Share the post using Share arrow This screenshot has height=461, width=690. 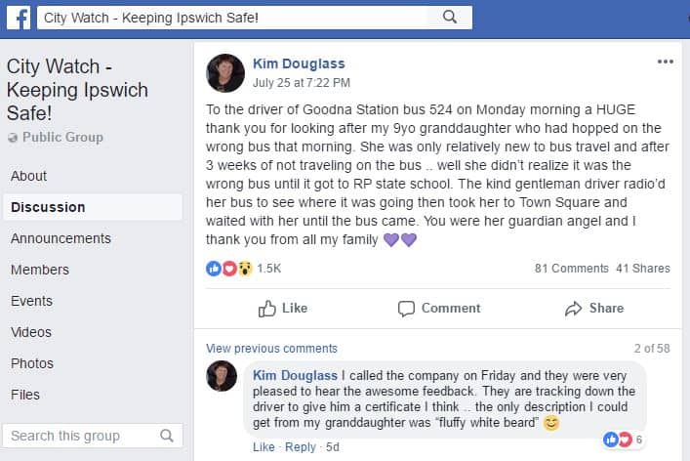(x=594, y=308)
